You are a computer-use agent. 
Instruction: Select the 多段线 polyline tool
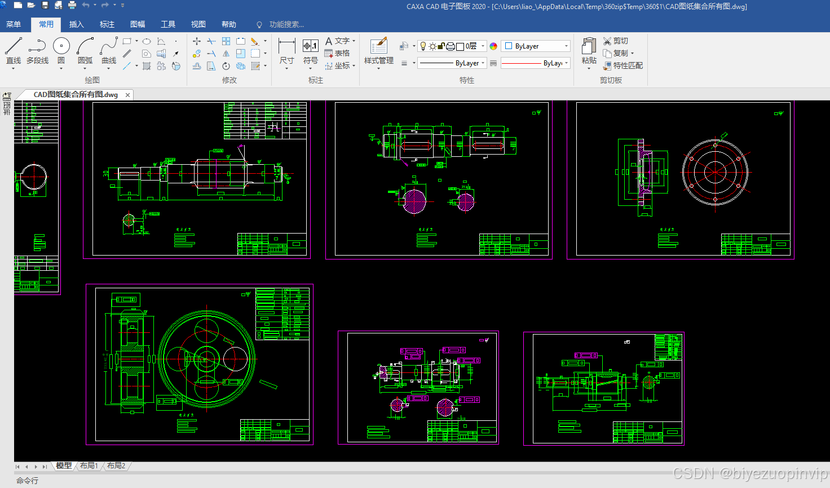pyautogui.click(x=37, y=51)
